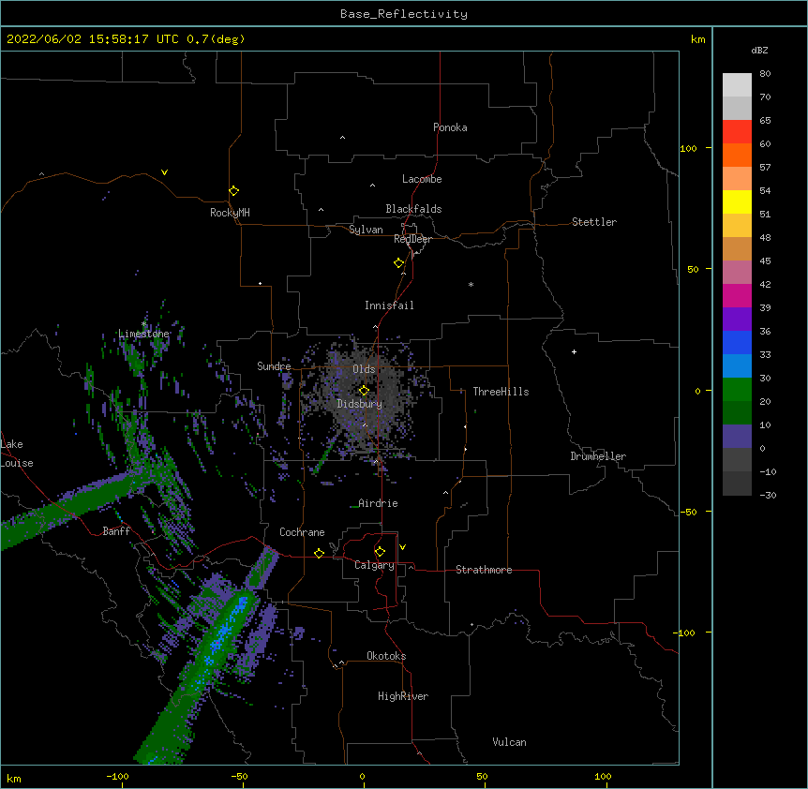Viewport: 808px width, 789px height.
Task: Click the yellow station marker near RockyMH
Action: coord(233,191)
